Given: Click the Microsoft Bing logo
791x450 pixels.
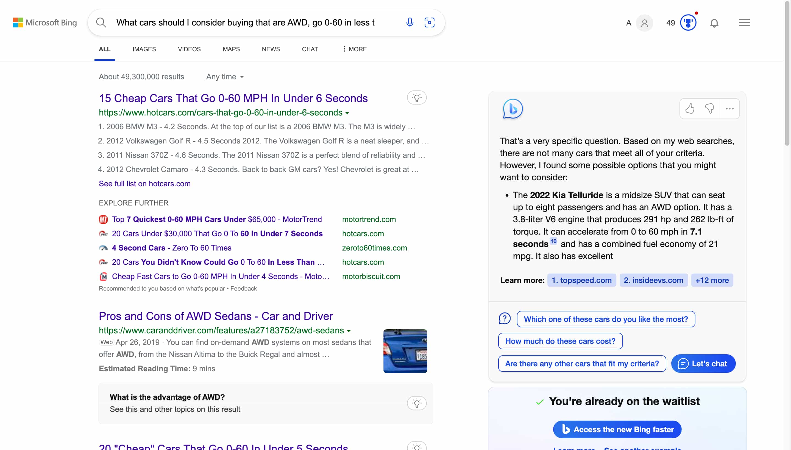Looking at the screenshot, I should click(45, 22).
